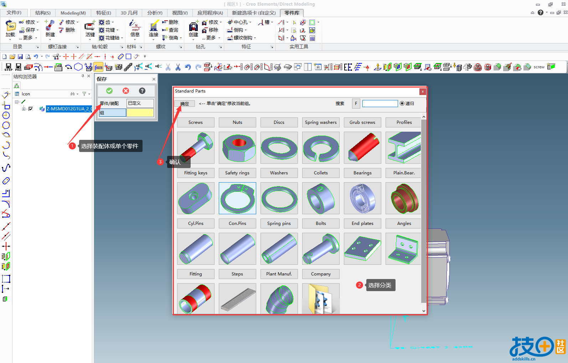The width and height of the screenshot is (568, 363).
Task: Click the search text field in Standard Parts
Action: pyautogui.click(x=380, y=104)
